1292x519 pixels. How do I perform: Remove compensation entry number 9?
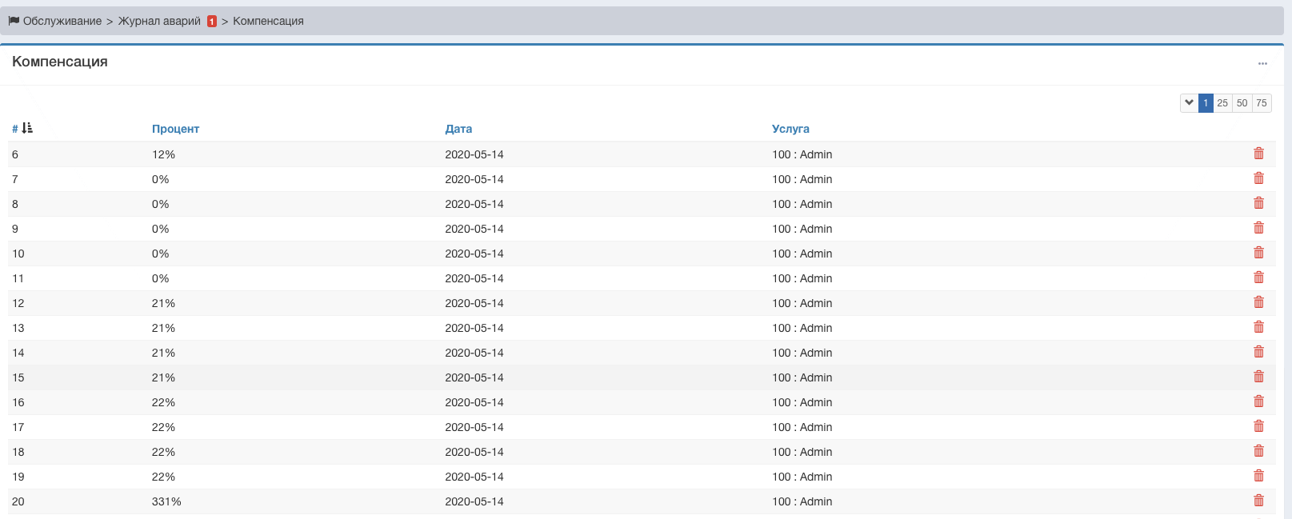[x=1258, y=228]
